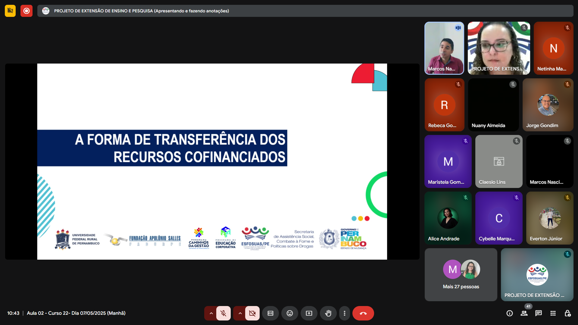
Task: Expand audio settings arrow beside microphone
Action: tap(211, 313)
